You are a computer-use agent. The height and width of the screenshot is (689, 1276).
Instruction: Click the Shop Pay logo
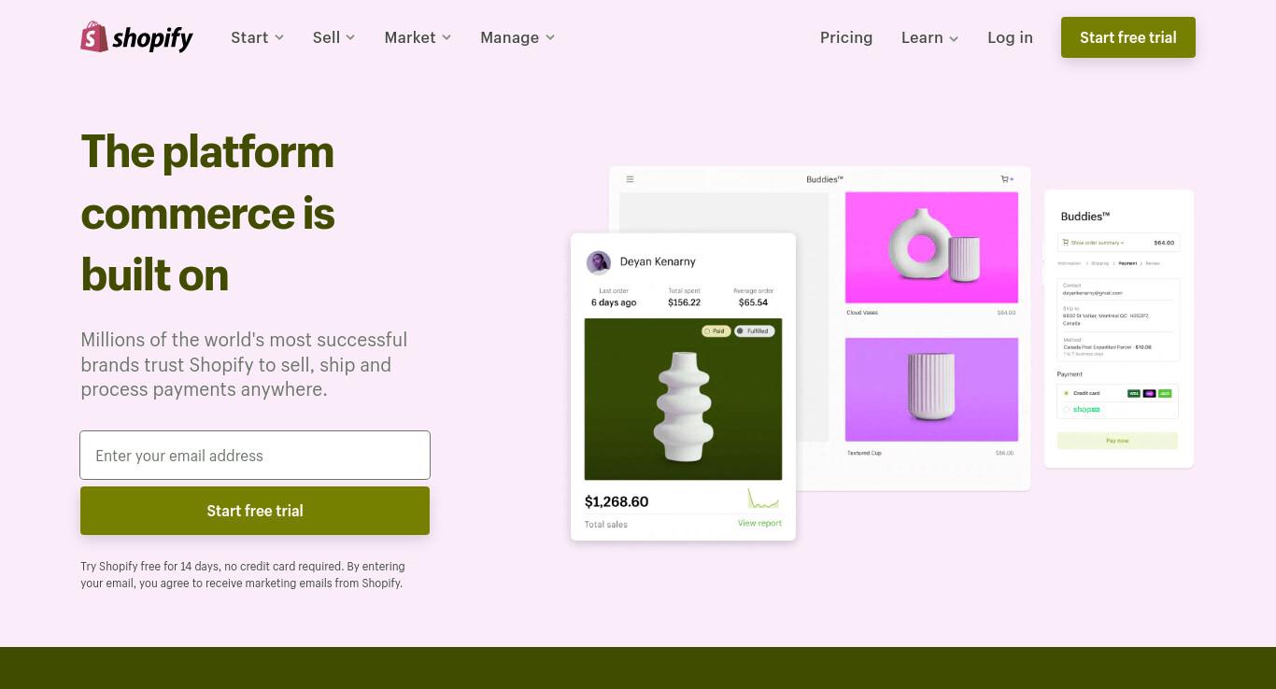pyautogui.click(x=1086, y=410)
